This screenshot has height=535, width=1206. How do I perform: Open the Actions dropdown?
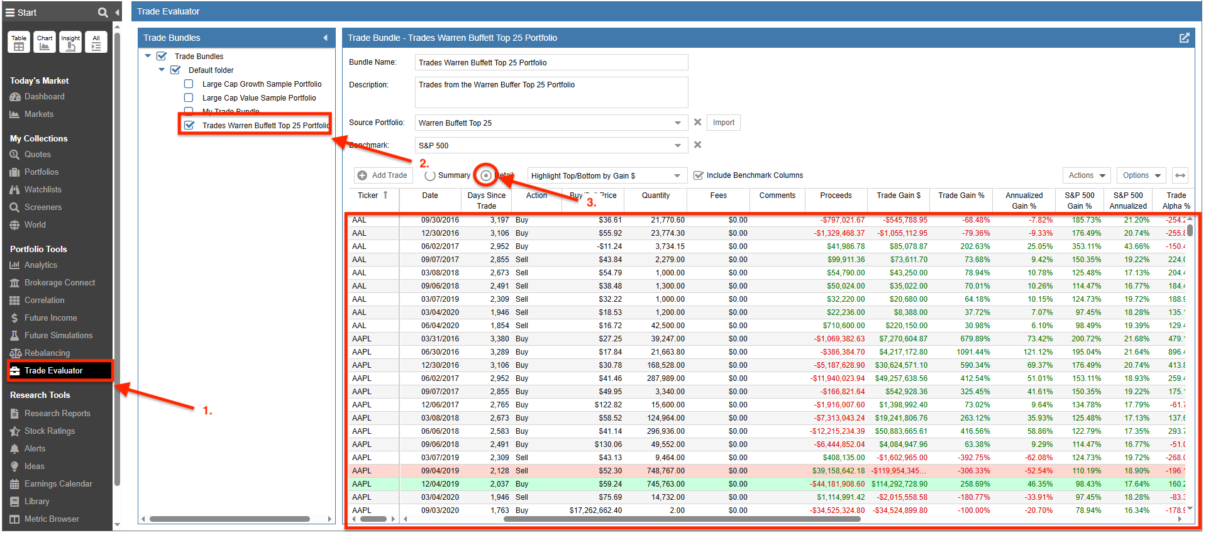1087,175
